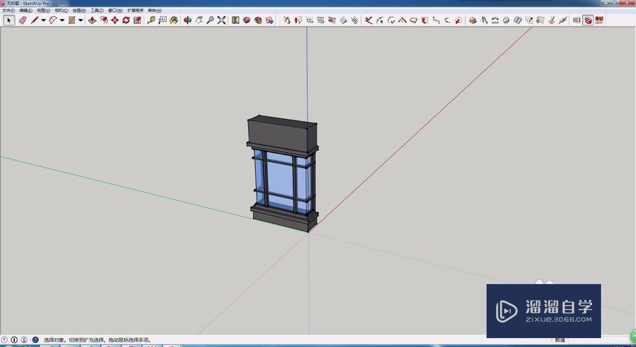Select the arrow Select tool
The height and width of the screenshot is (347, 636).
pos(9,20)
